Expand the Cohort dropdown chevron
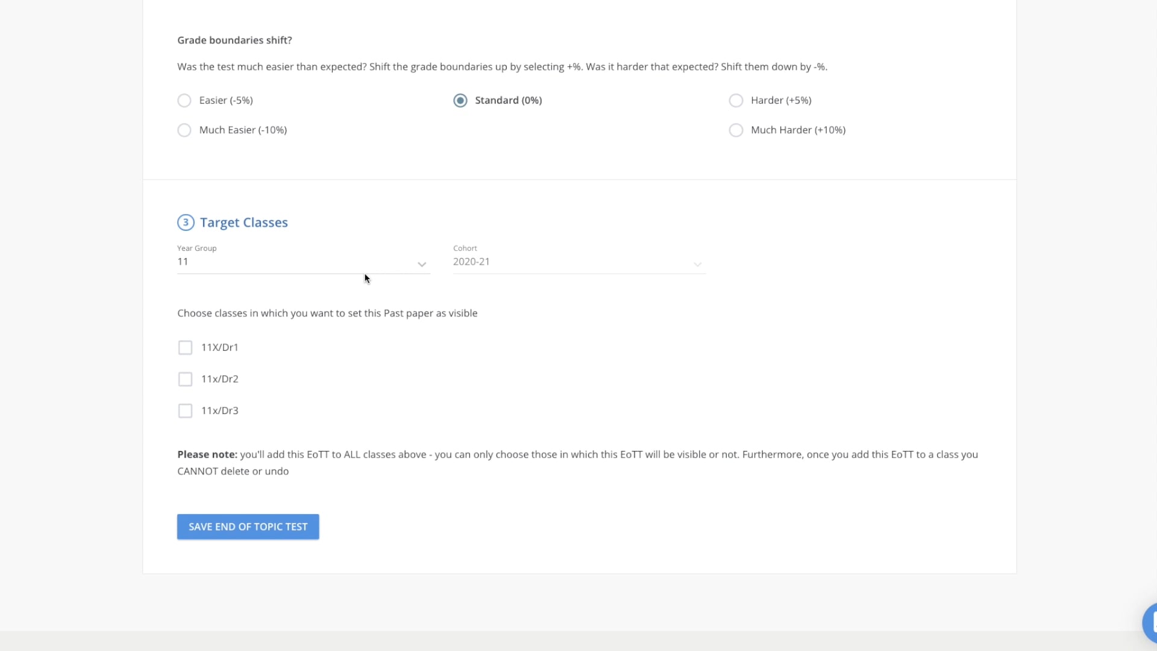The image size is (1157, 651). [697, 265]
